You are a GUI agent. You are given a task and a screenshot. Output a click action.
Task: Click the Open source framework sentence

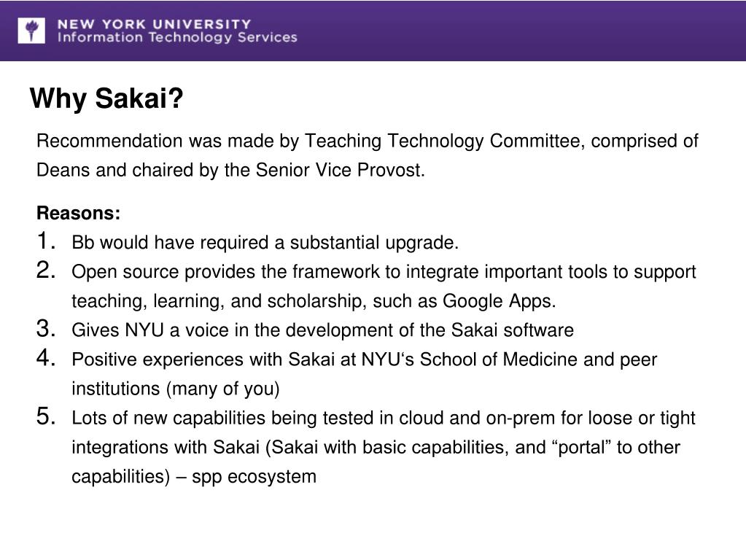click(x=384, y=286)
